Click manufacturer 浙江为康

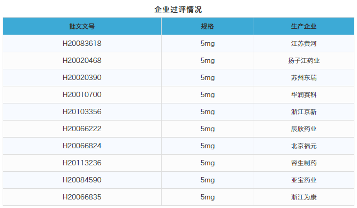tap(303, 197)
